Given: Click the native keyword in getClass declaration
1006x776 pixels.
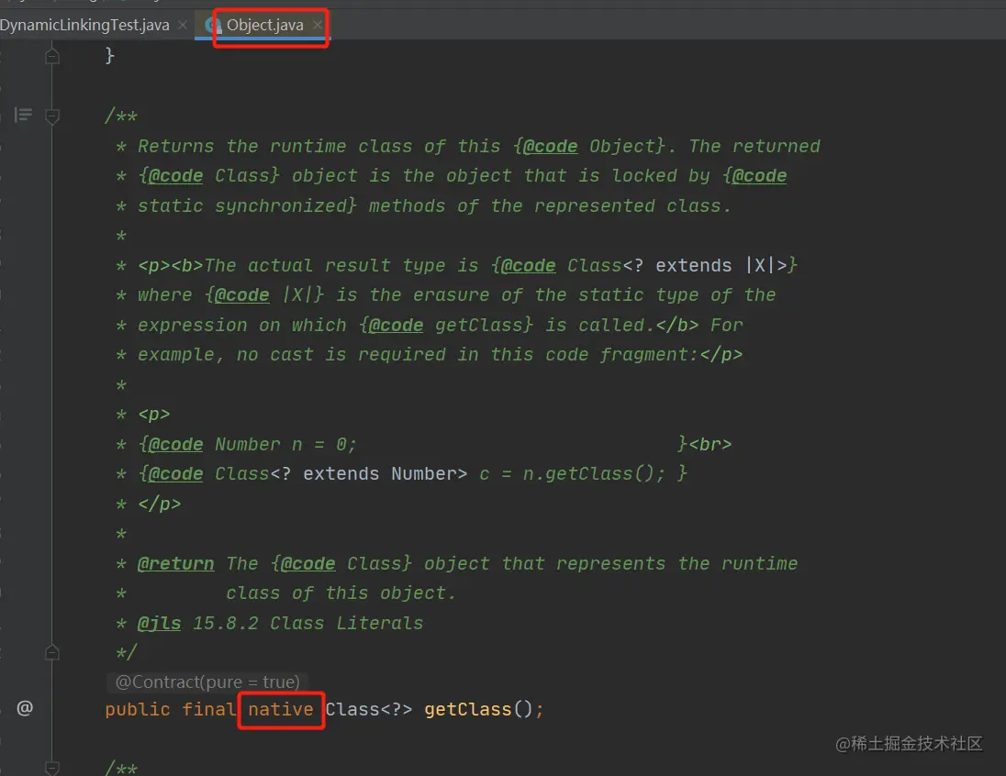Looking at the screenshot, I should (280, 709).
